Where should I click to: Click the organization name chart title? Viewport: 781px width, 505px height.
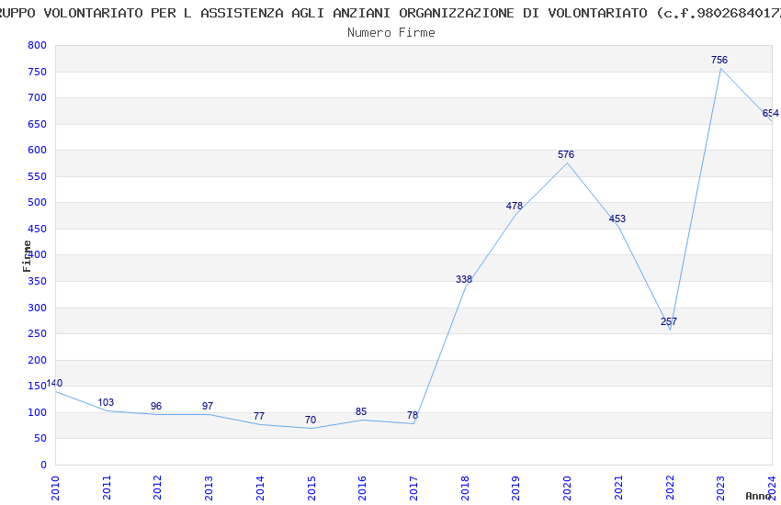click(x=390, y=13)
